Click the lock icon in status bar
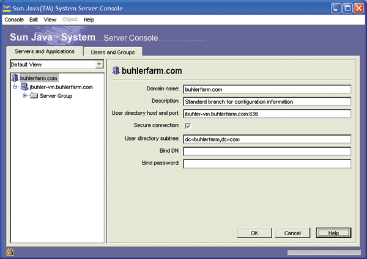Viewport: 367px width, 259px height. 10,252
